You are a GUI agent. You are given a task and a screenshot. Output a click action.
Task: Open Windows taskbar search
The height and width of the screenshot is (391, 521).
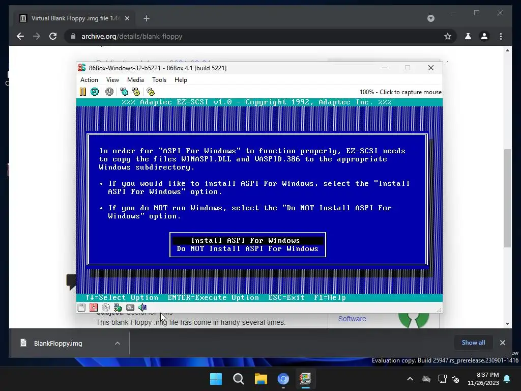click(x=238, y=379)
